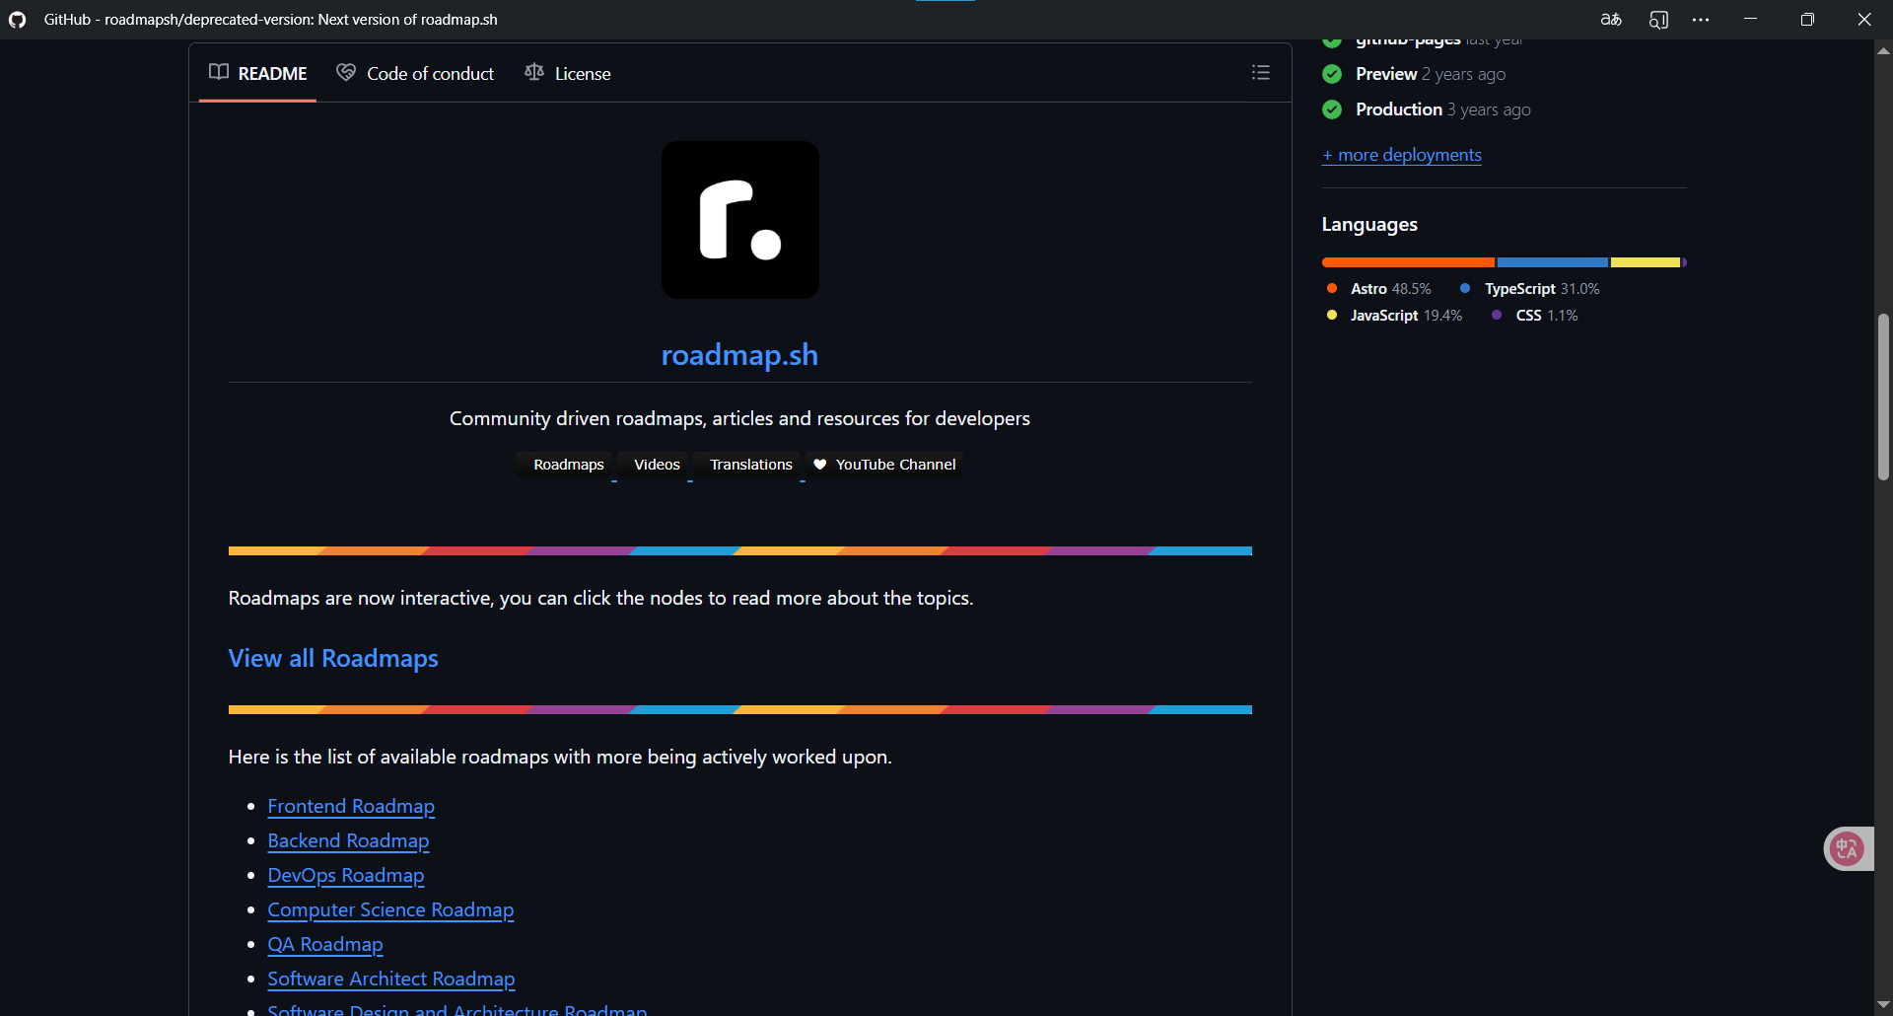Open the Software Architect Roadmap link
Screen dimensions: 1893x1016
pos(391,979)
